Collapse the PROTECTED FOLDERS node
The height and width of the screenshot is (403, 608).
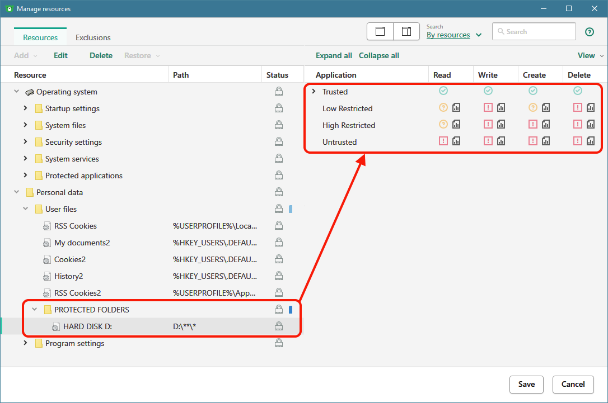[x=35, y=310]
